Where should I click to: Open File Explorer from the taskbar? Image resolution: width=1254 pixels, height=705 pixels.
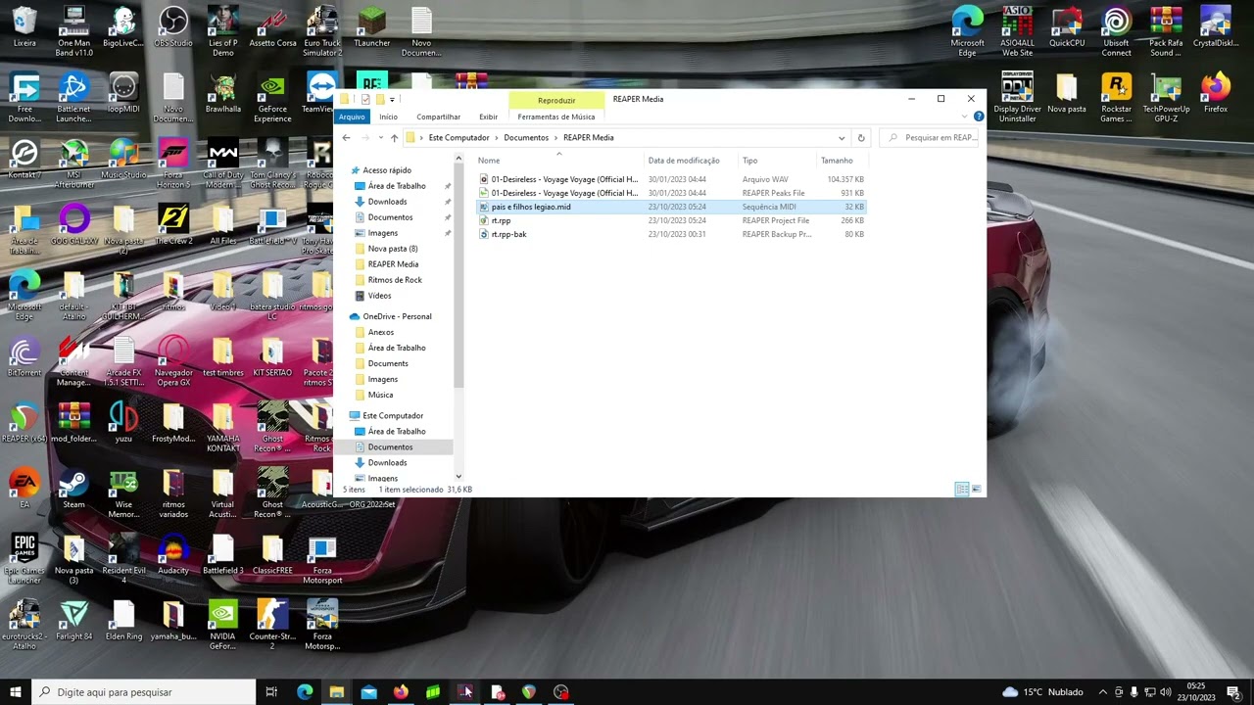pos(337,692)
